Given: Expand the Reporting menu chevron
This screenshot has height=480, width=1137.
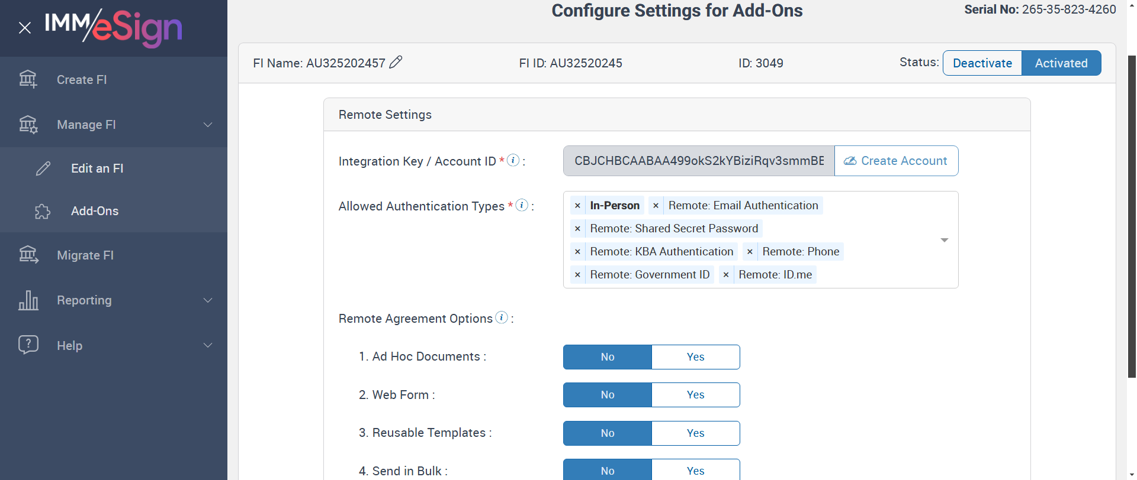Looking at the screenshot, I should [x=208, y=300].
